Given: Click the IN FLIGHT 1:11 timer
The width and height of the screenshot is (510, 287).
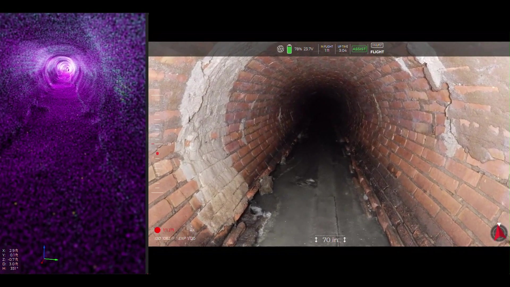Looking at the screenshot, I should pyautogui.click(x=327, y=49).
